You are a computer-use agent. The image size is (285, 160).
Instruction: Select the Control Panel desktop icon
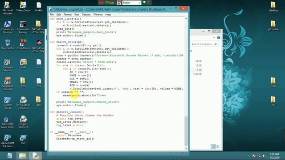8,103
